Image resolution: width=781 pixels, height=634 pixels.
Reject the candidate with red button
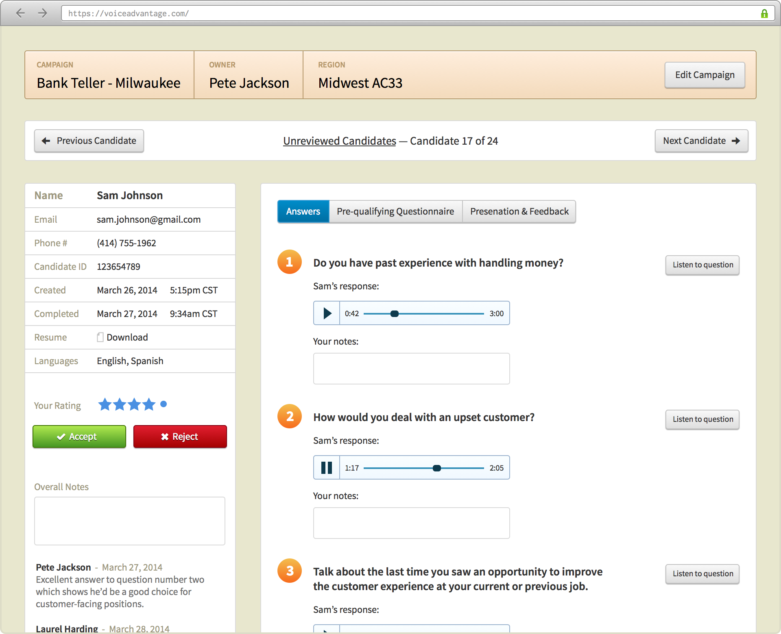click(180, 437)
